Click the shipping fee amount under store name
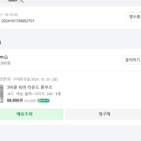 [x=5, y=63]
